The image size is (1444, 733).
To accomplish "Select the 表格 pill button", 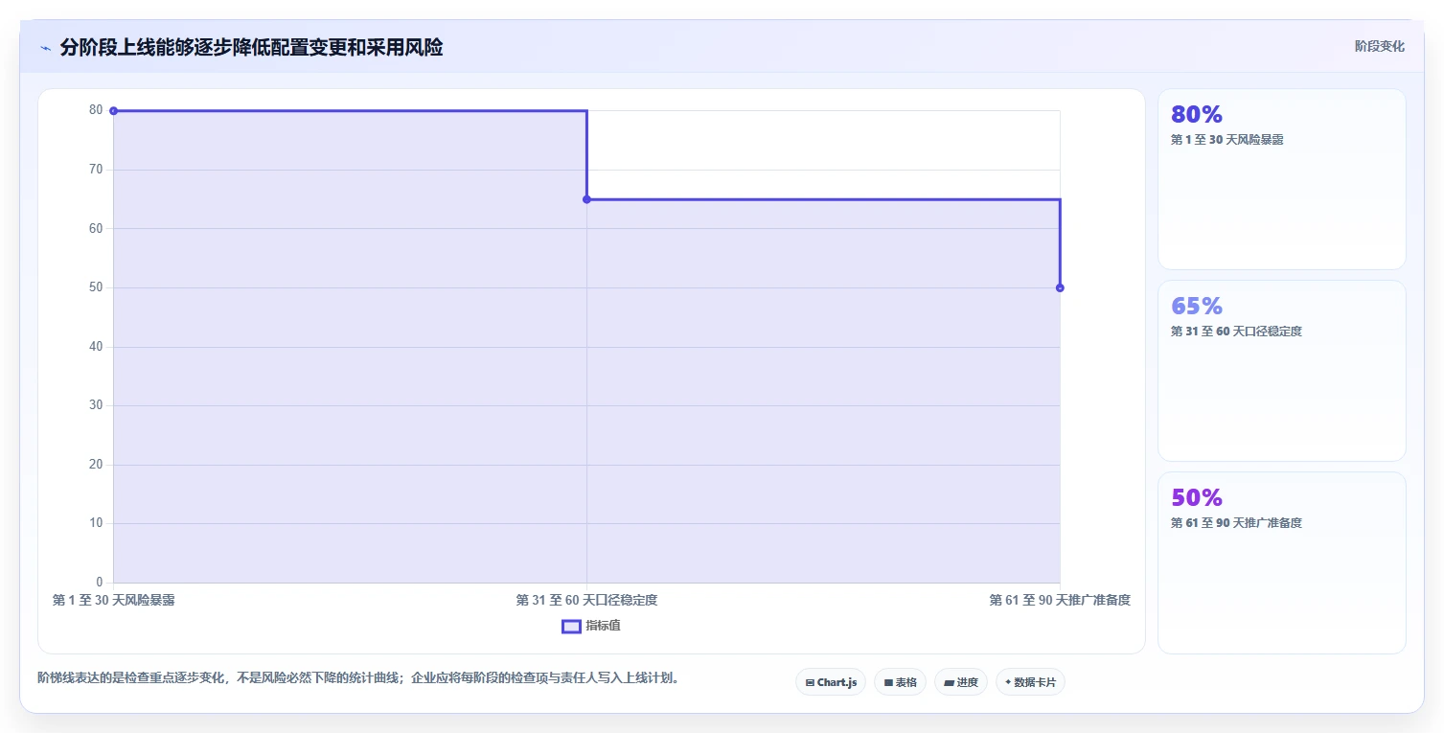I will click(900, 682).
